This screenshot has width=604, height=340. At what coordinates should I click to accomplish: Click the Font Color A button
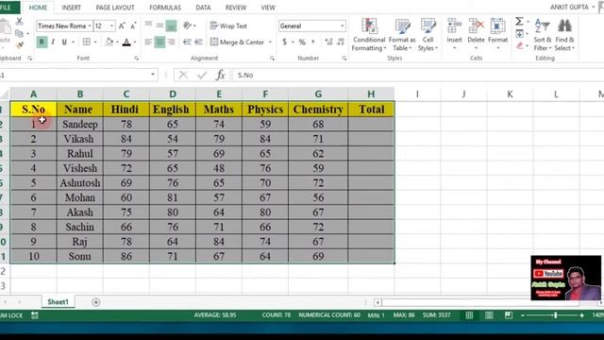126,42
